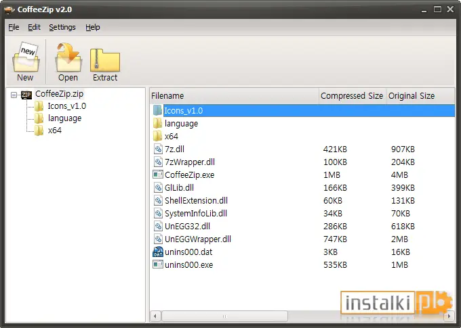Click the DLL icon beside UnEGG32.dll

point(158,226)
